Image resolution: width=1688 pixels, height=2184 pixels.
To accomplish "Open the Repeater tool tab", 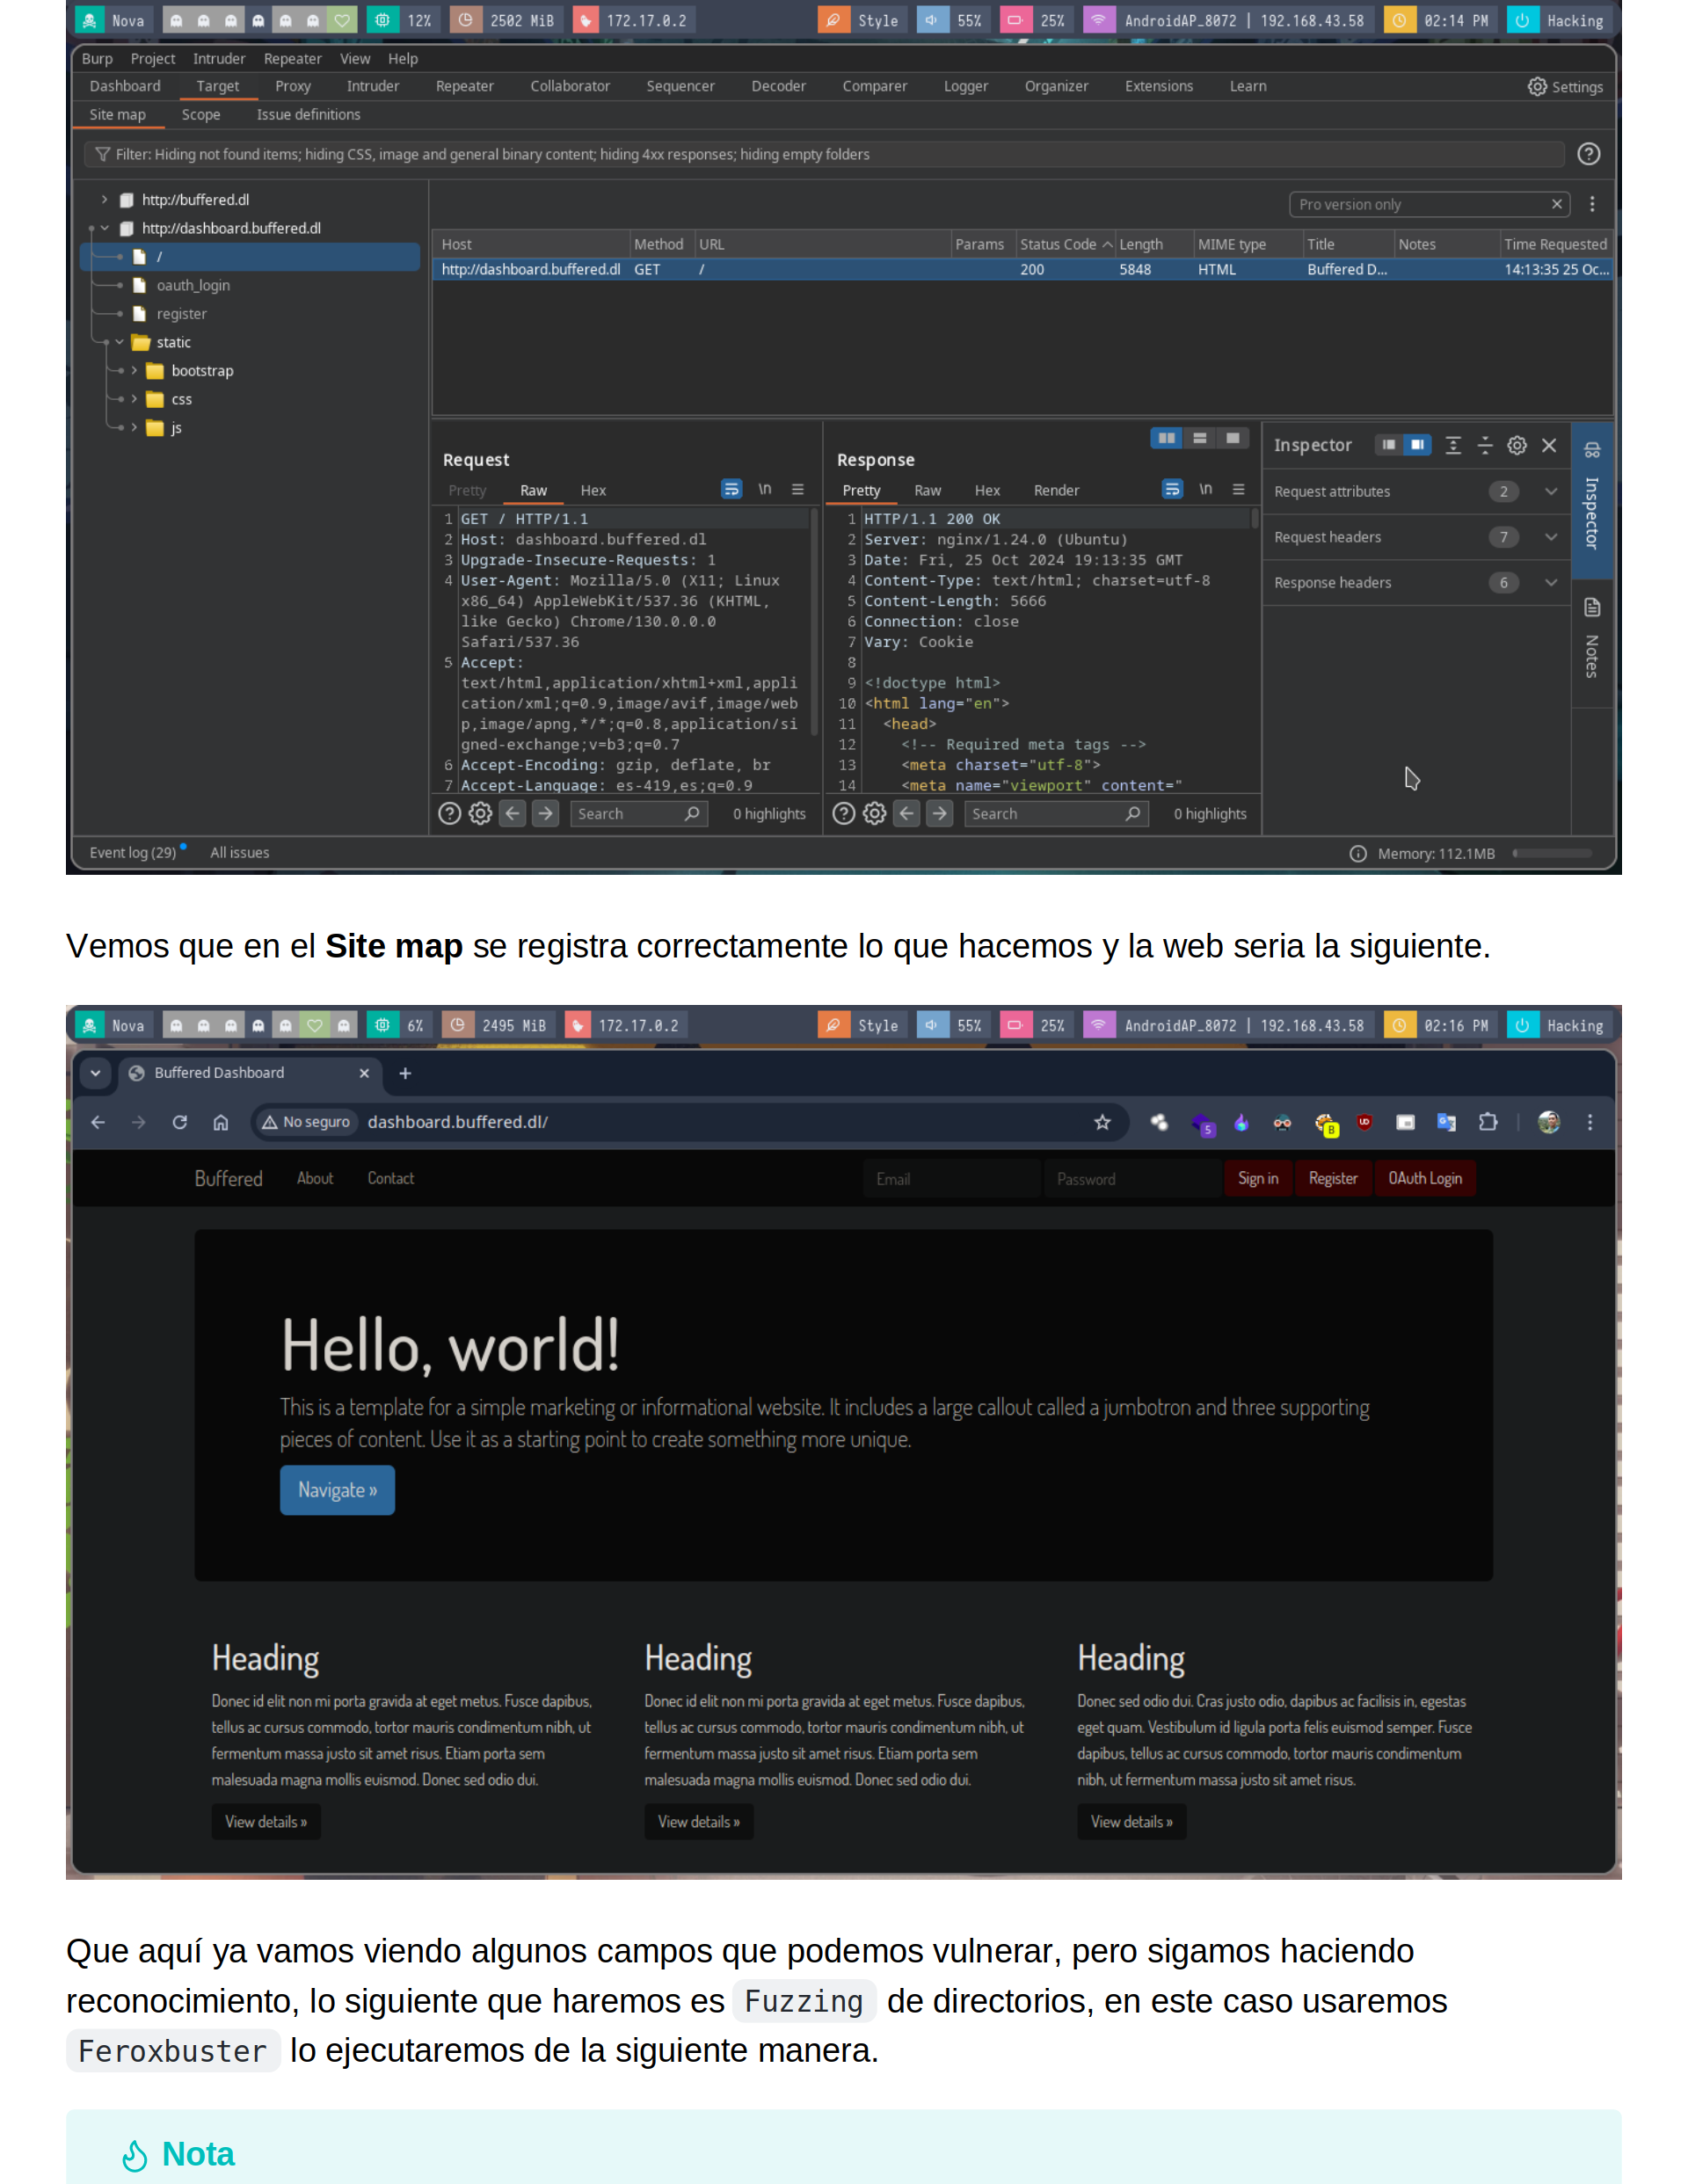I will (464, 86).
